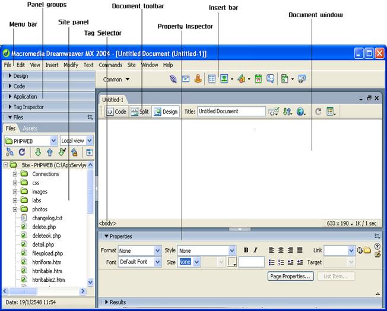Viewport: 387px width, 311px height.
Task: Open the Commands menu
Action: 110,65
